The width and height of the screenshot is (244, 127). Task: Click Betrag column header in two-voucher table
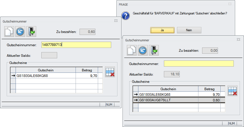coord(209,89)
